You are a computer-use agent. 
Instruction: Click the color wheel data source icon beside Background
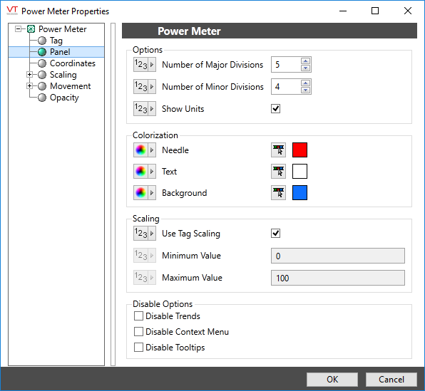[145, 193]
